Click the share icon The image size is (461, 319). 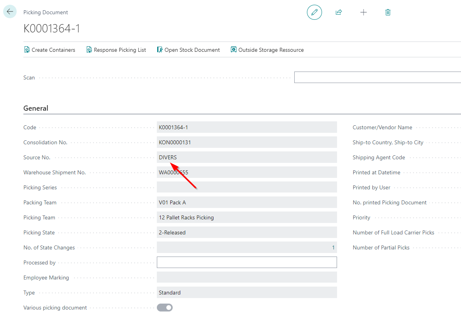[339, 12]
